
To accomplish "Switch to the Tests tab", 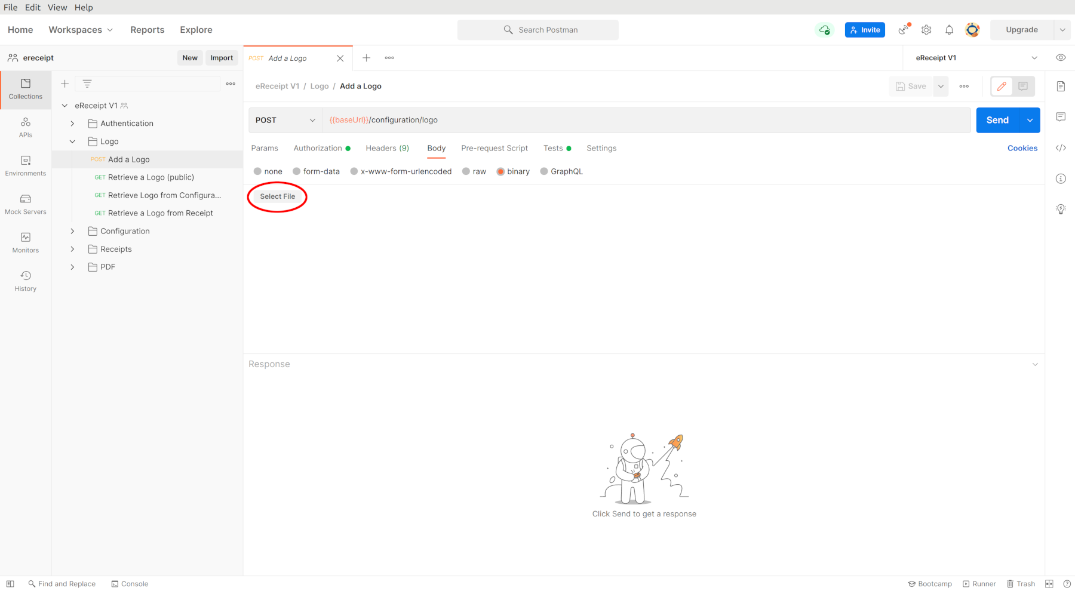I will click(557, 148).
